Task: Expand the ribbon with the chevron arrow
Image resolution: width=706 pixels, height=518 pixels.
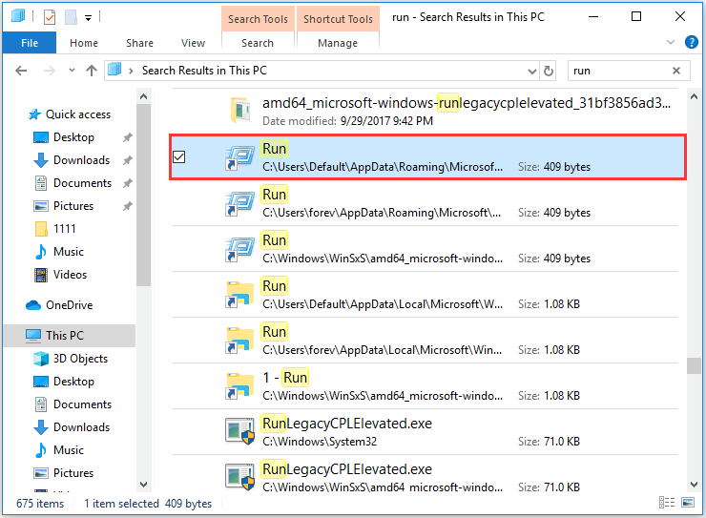Action: point(671,42)
